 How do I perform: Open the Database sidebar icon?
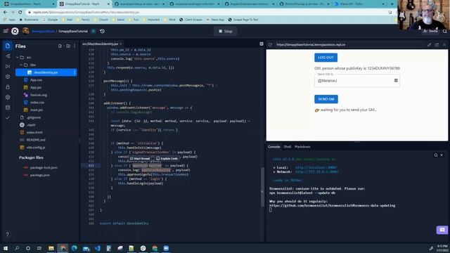point(8,108)
